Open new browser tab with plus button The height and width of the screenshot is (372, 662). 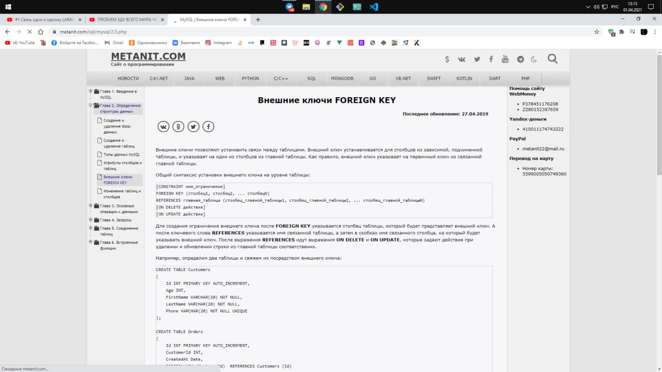258,20
